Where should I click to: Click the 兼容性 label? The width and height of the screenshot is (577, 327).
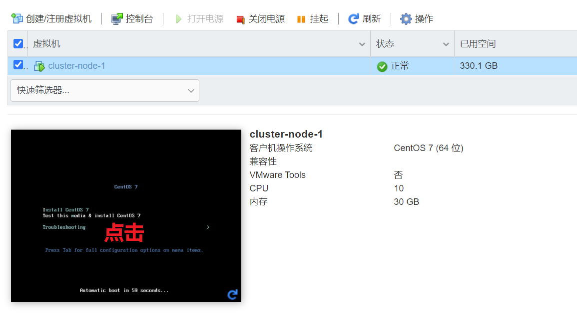[x=263, y=162]
